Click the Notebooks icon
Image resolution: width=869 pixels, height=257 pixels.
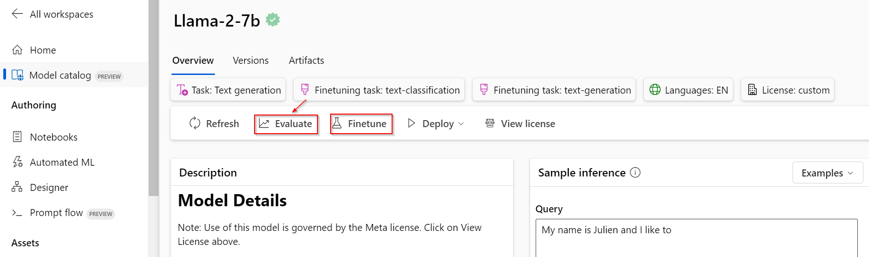point(17,137)
